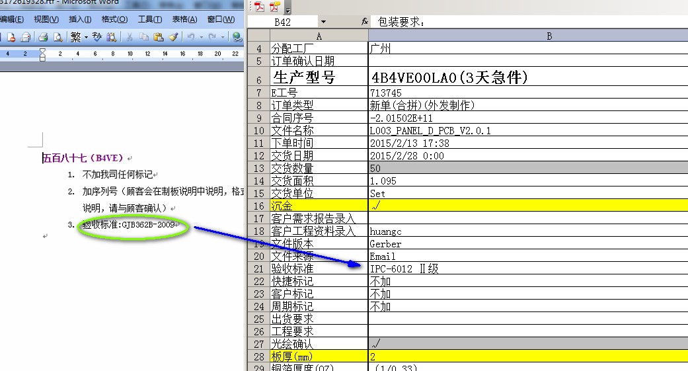Click cell 2015/2/13 17:38

click(528, 143)
